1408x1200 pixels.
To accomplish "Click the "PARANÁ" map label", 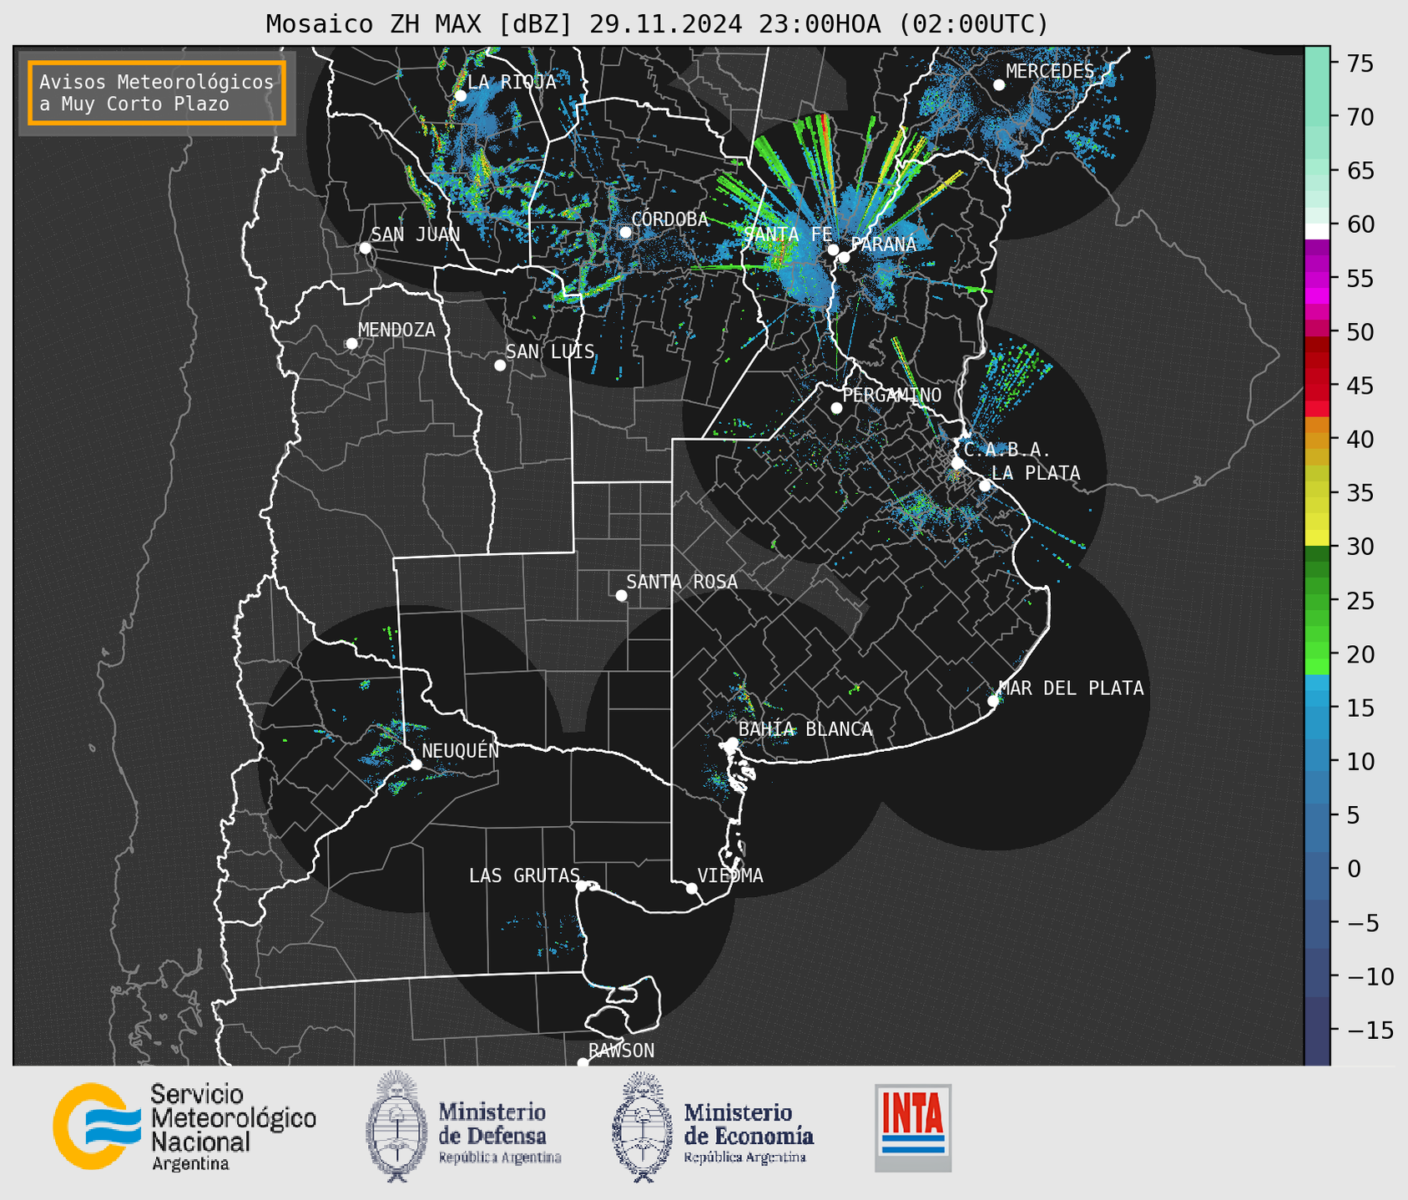I will point(883,244).
